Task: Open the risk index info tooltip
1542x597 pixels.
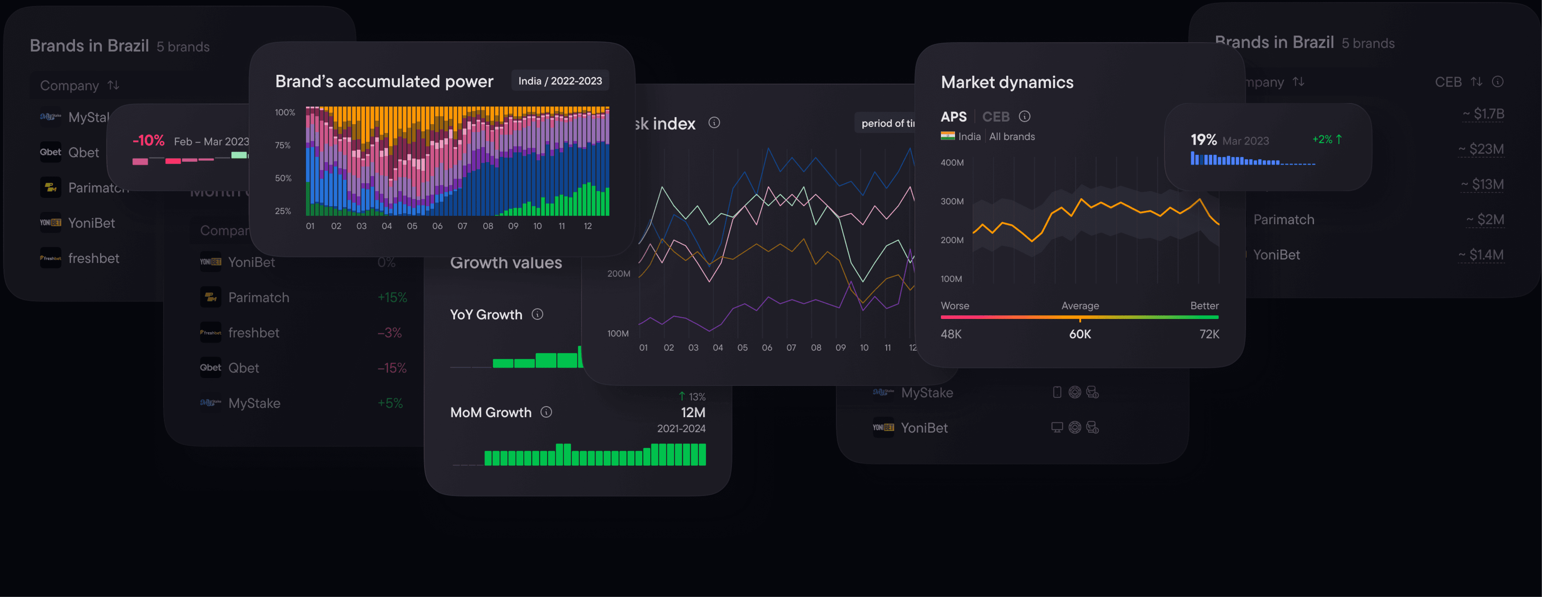Action: coord(714,123)
